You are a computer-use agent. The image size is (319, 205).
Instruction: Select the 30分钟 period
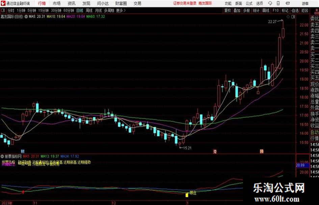[x=56, y=10]
